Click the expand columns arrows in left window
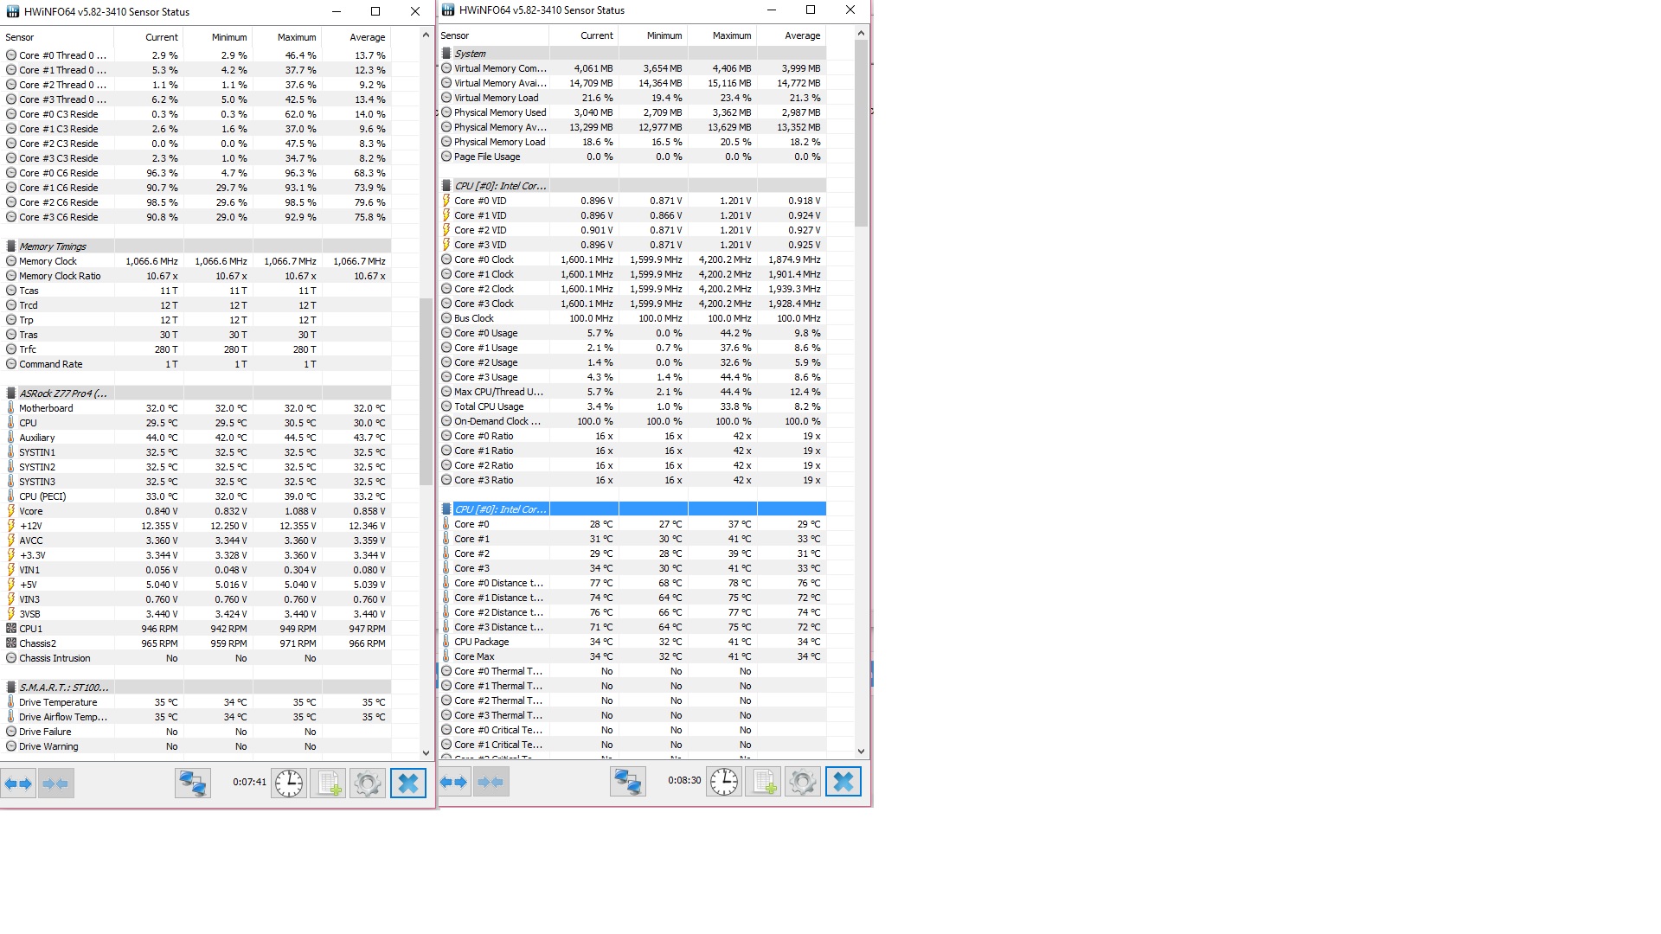The width and height of the screenshot is (1661, 934). pyautogui.click(x=18, y=784)
